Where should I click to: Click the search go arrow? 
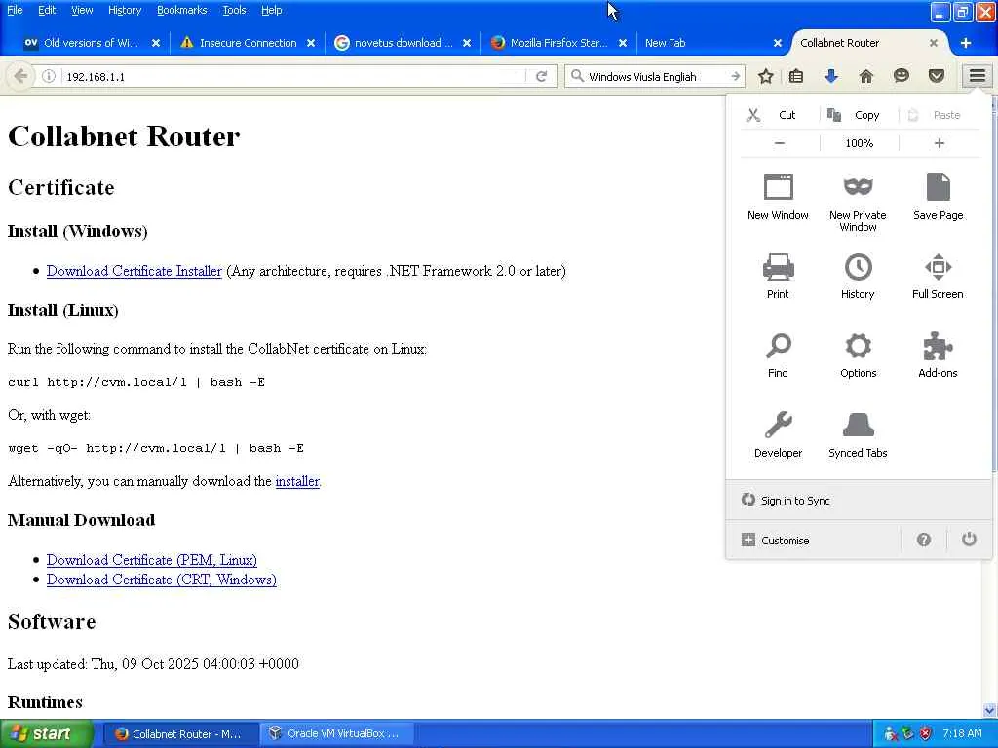[735, 76]
